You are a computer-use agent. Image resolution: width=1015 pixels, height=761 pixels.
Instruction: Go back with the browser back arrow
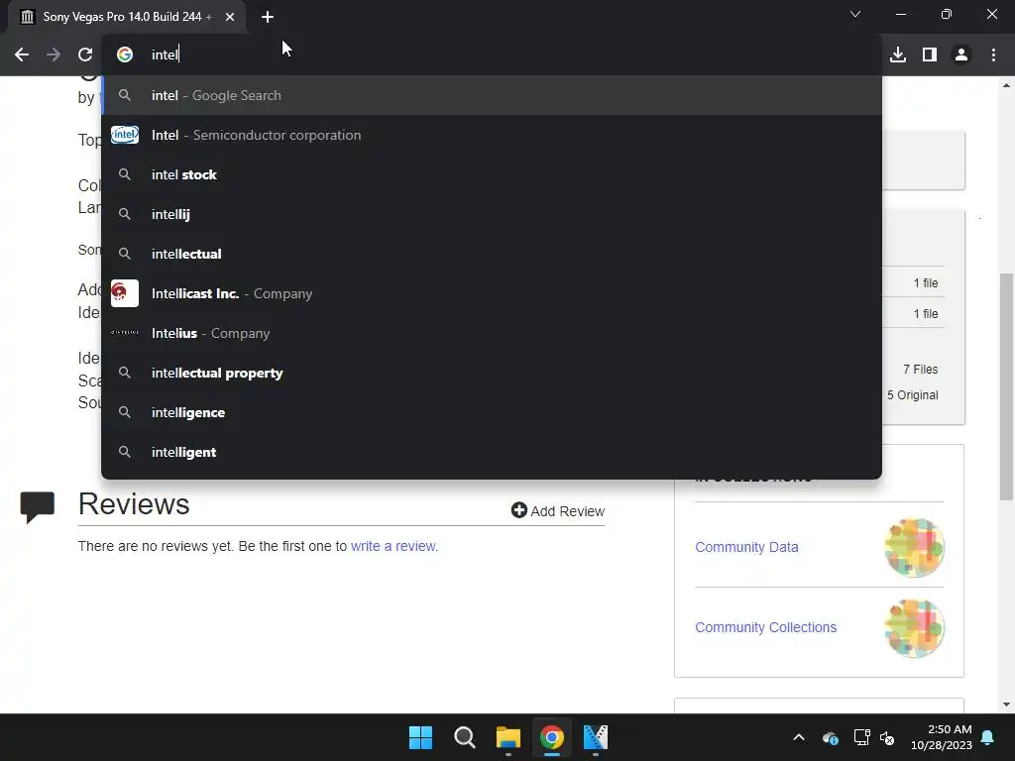tap(22, 55)
